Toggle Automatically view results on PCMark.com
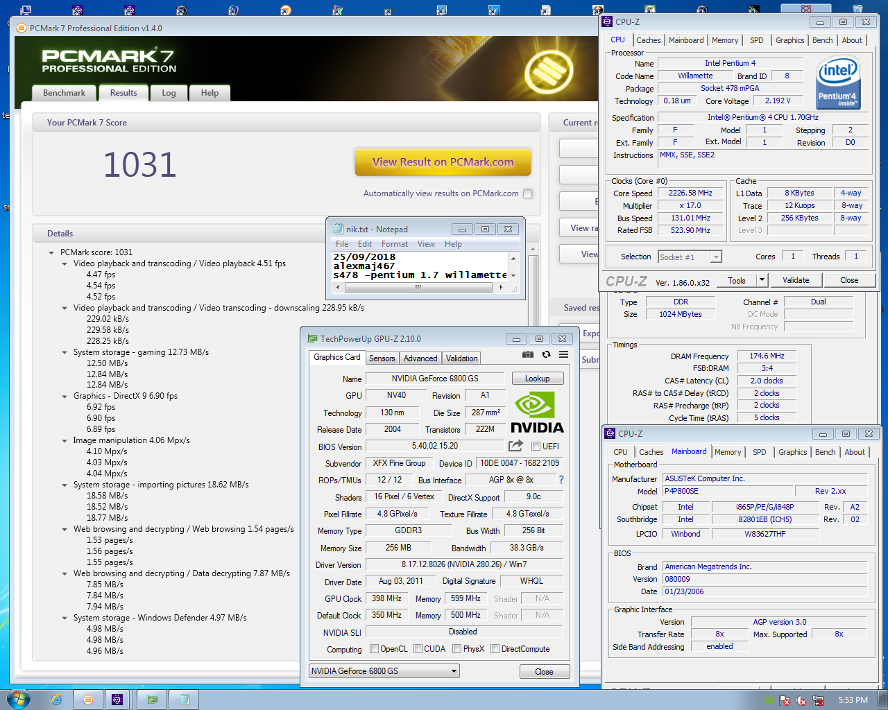The width and height of the screenshot is (888, 710). (x=528, y=194)
